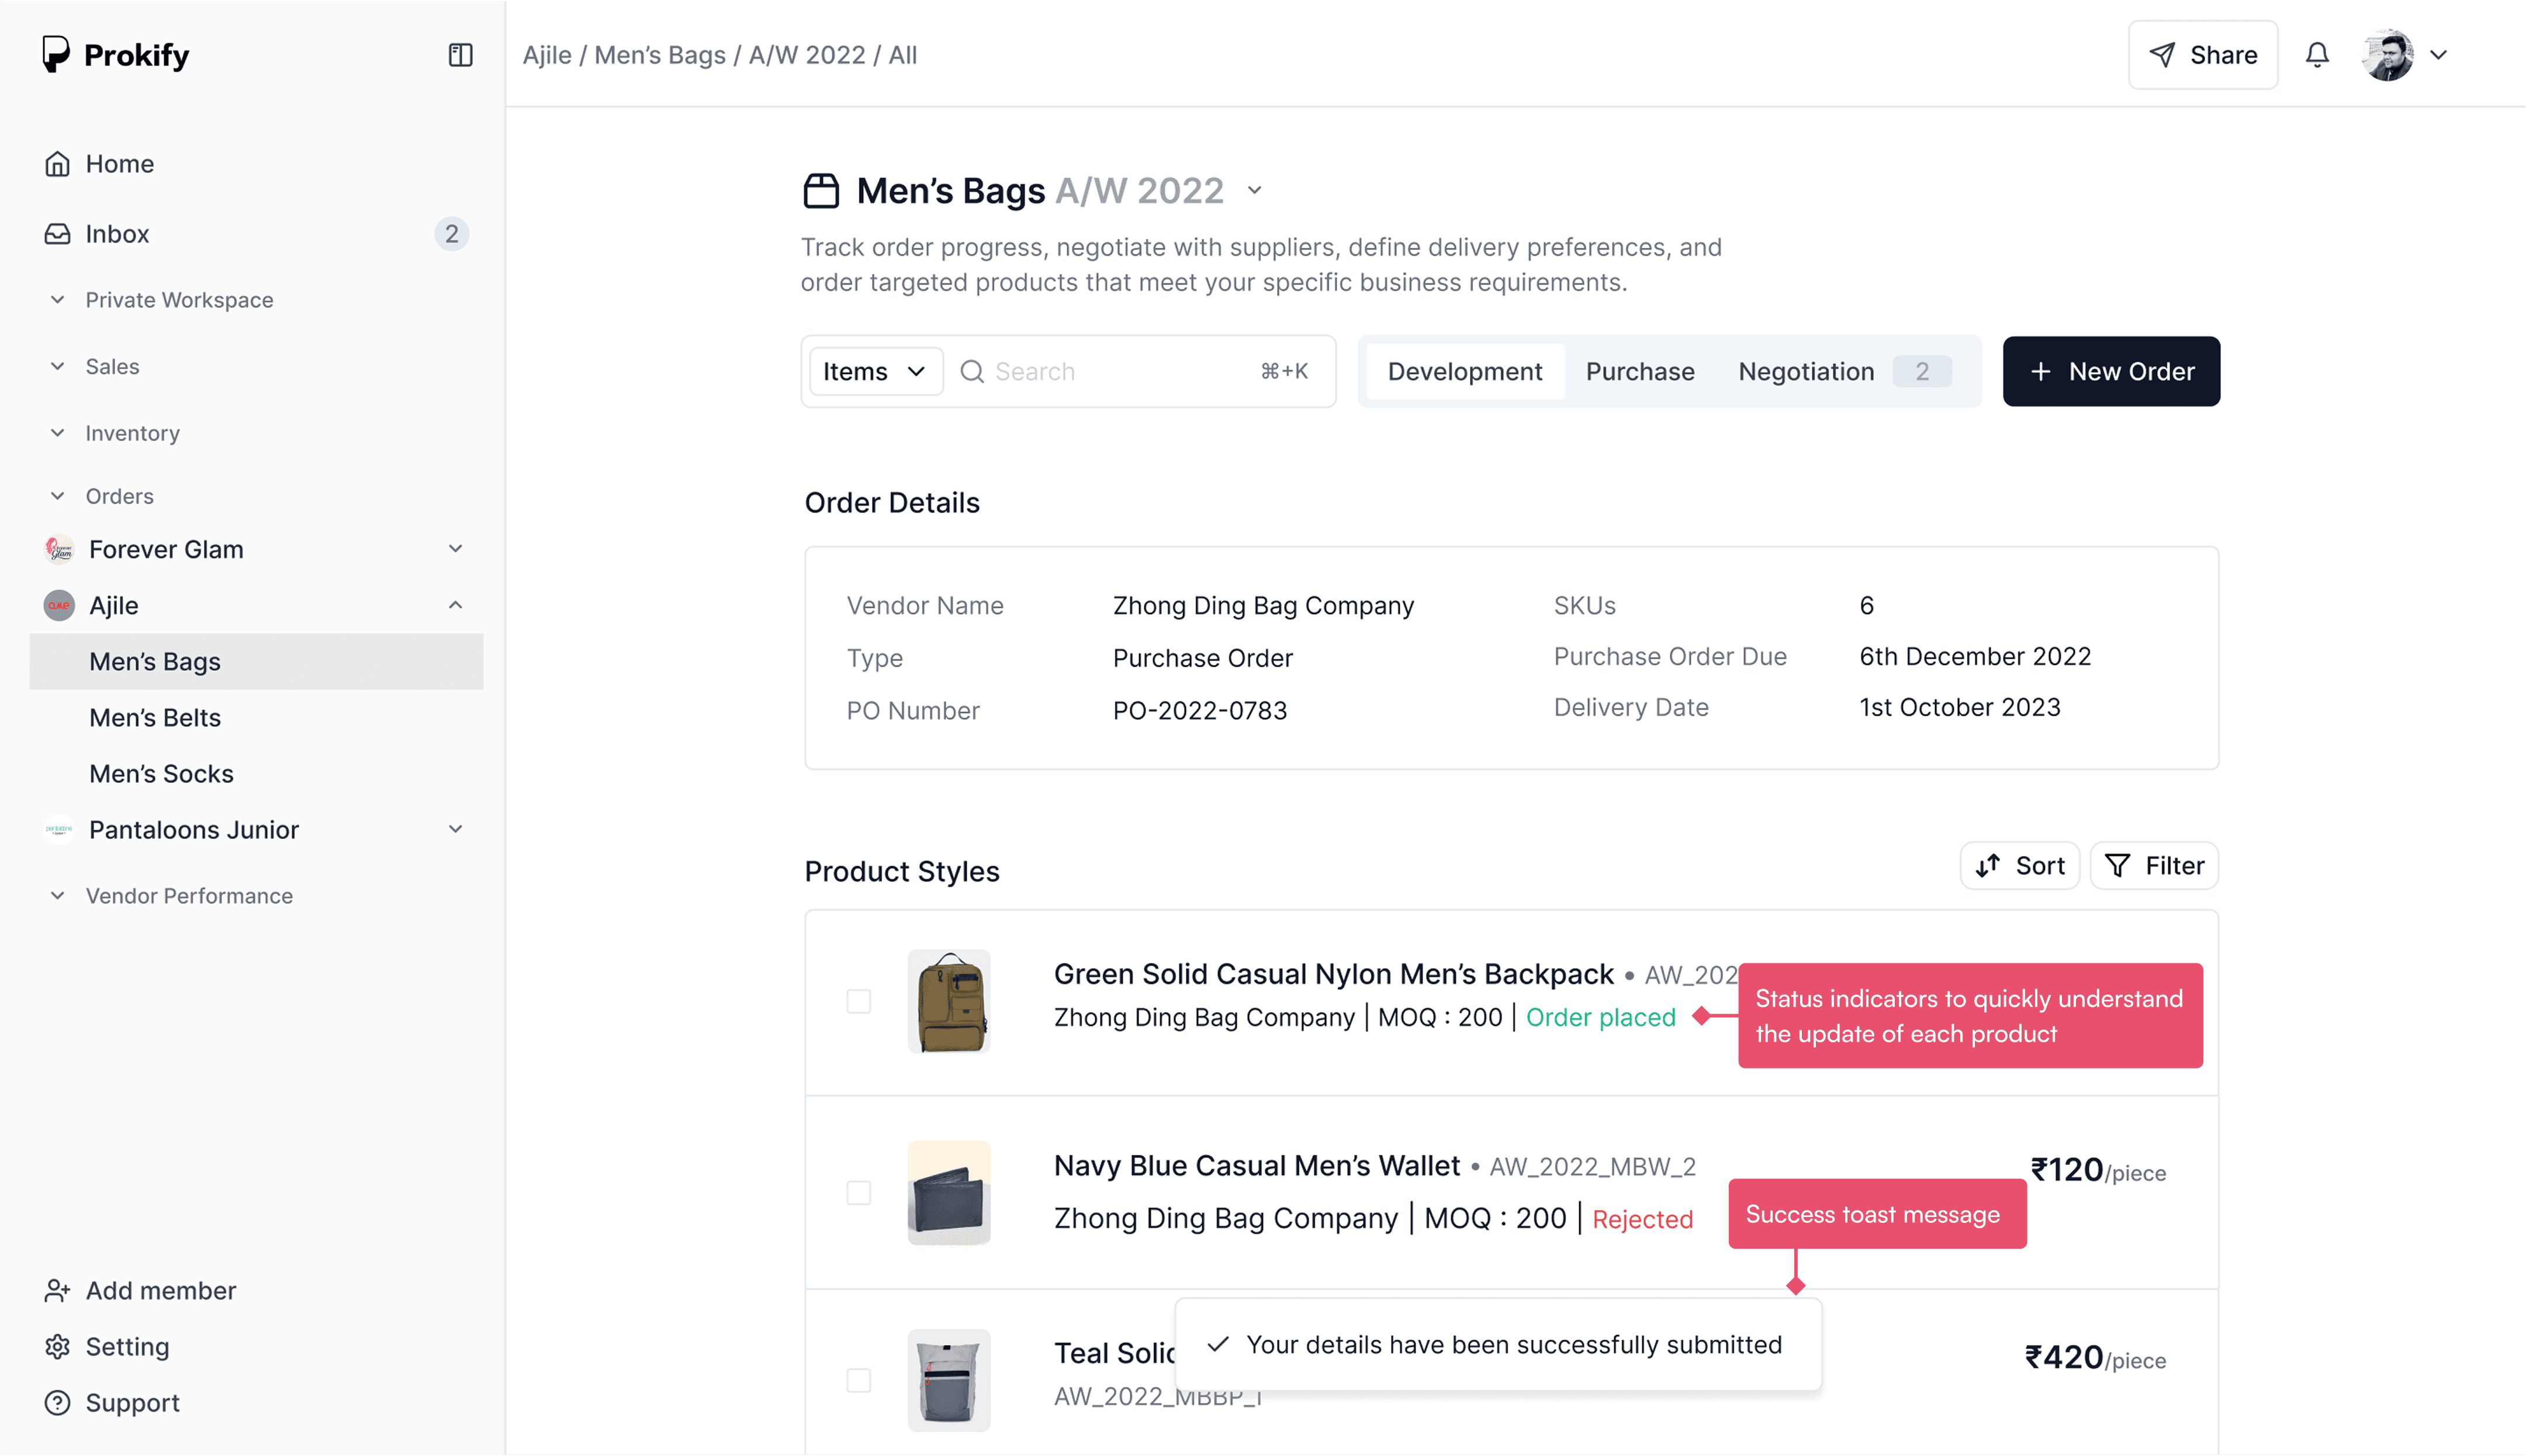Open Home from the sidebar
Viewport: 2526px width, 1456px height.
[x=119, y=163]
